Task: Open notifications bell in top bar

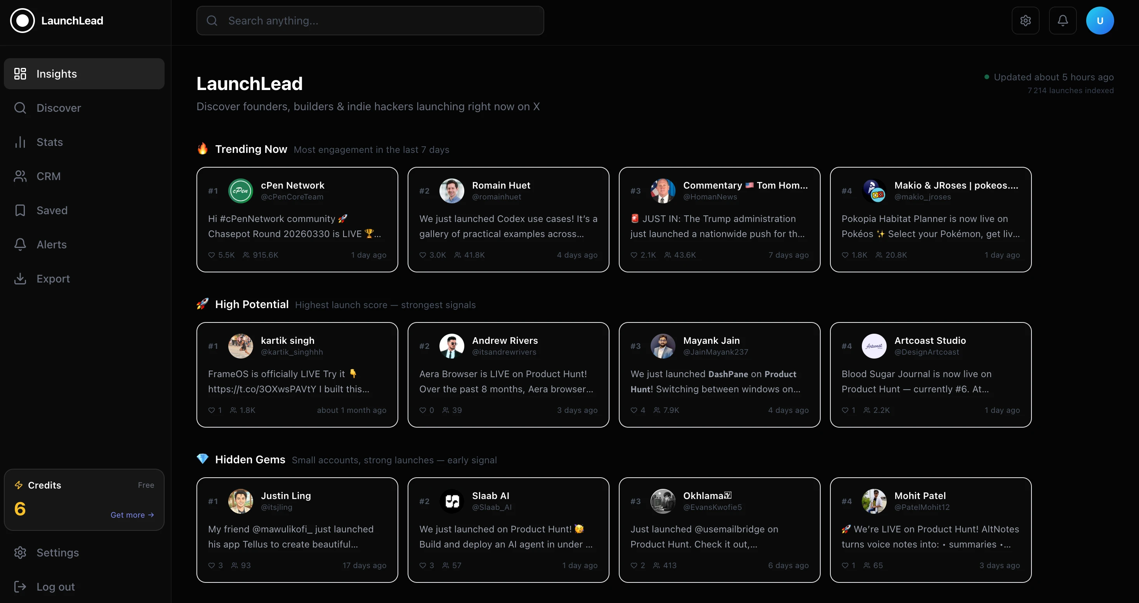Action: pyautogui.click(x=1063, y=21)
